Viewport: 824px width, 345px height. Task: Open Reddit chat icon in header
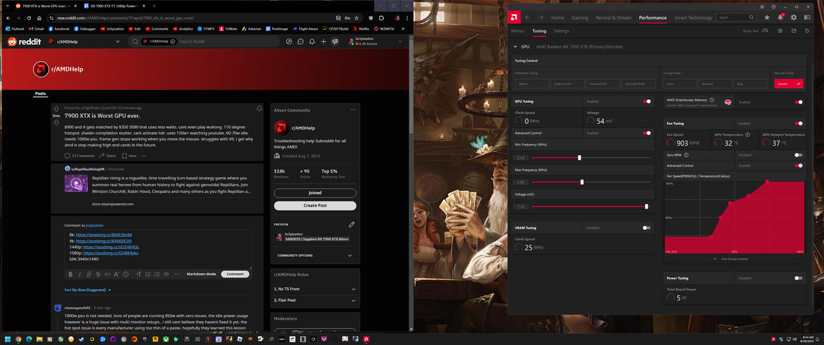[x=301, y=41]
